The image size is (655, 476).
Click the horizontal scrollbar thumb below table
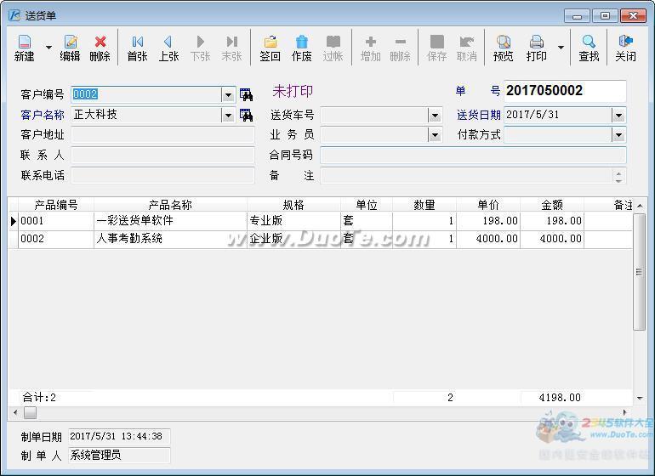[x=30, y=412]
